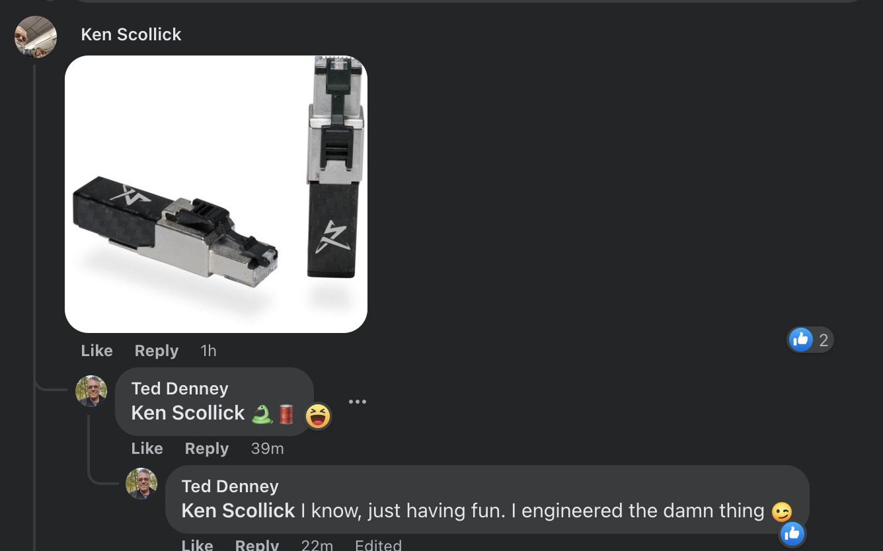Image resolution: width=883 pixels, height=551 pixels.
Task: Click the like reaction count of 2
Action: click(x=811, y=340)
